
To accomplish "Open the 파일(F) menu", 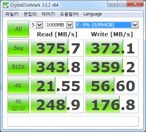I will pos(12,14).
